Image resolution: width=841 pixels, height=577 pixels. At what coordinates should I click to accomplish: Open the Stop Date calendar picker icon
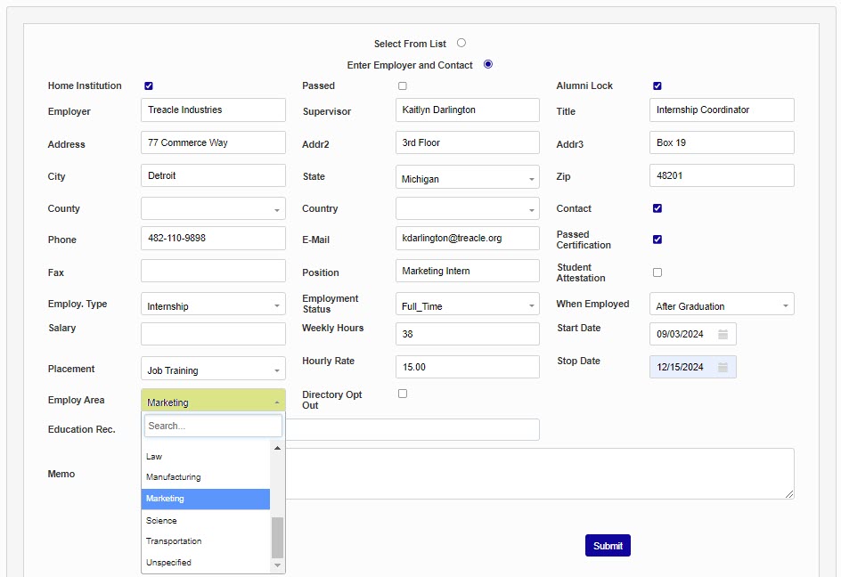[x=723, y=367]
